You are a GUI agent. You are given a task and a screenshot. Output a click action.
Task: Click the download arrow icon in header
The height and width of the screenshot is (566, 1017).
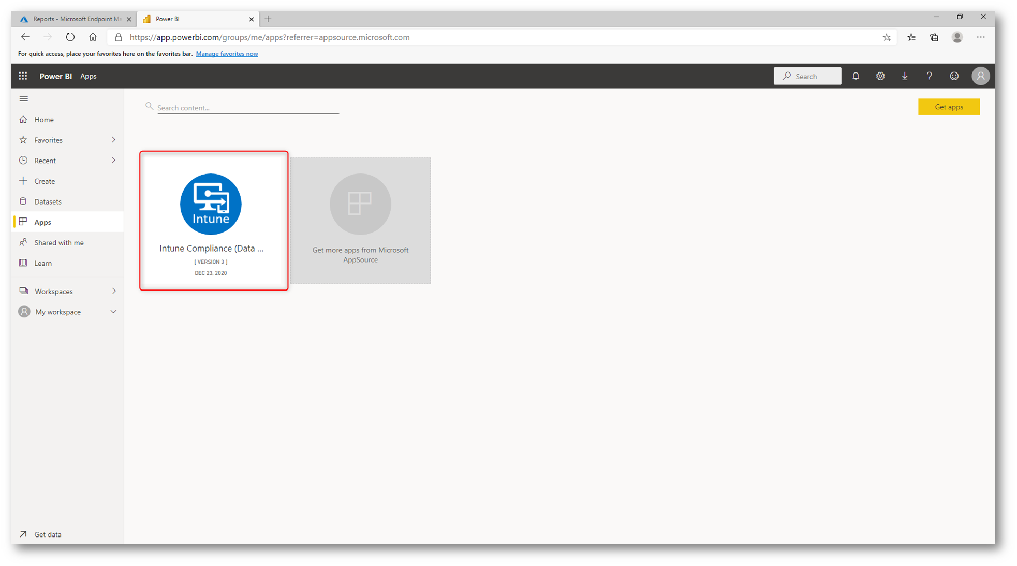[905, 76]
